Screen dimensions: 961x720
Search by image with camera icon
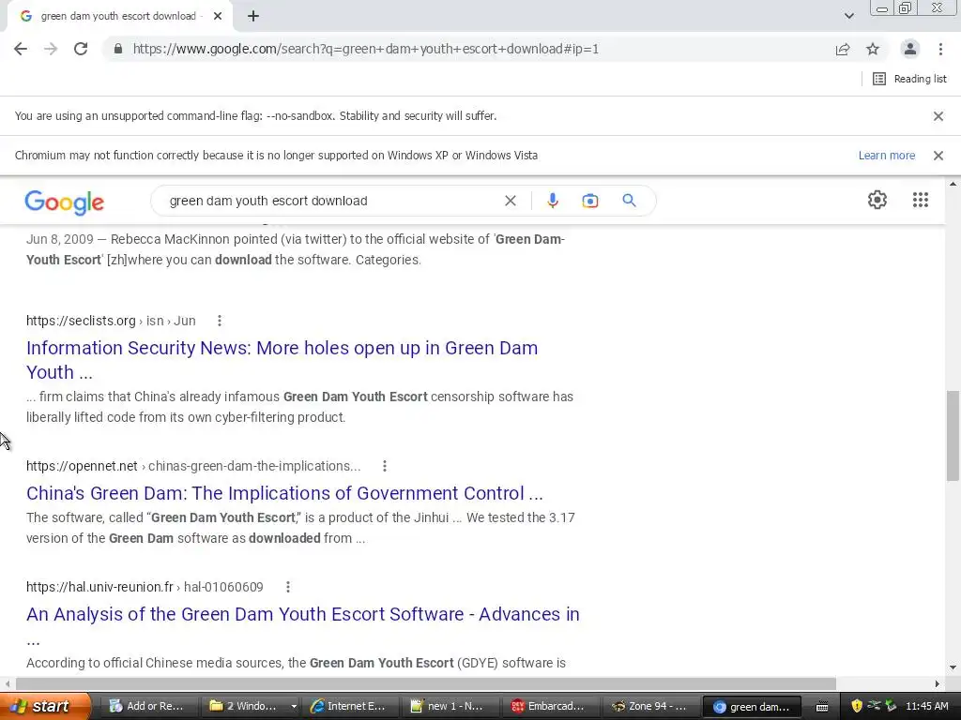coord(589,201)
